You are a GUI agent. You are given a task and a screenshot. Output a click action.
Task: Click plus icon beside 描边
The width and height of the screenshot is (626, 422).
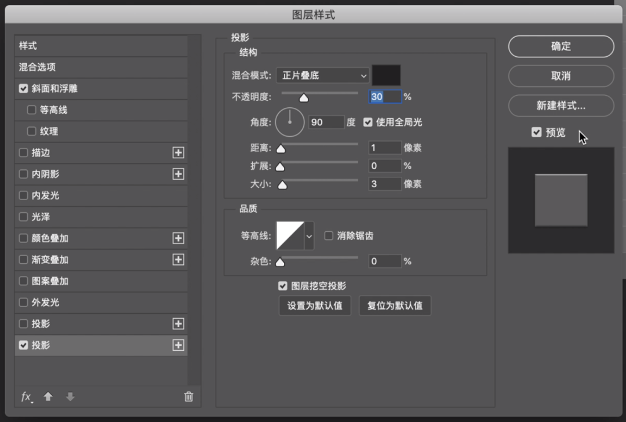[x=178, y=152]
